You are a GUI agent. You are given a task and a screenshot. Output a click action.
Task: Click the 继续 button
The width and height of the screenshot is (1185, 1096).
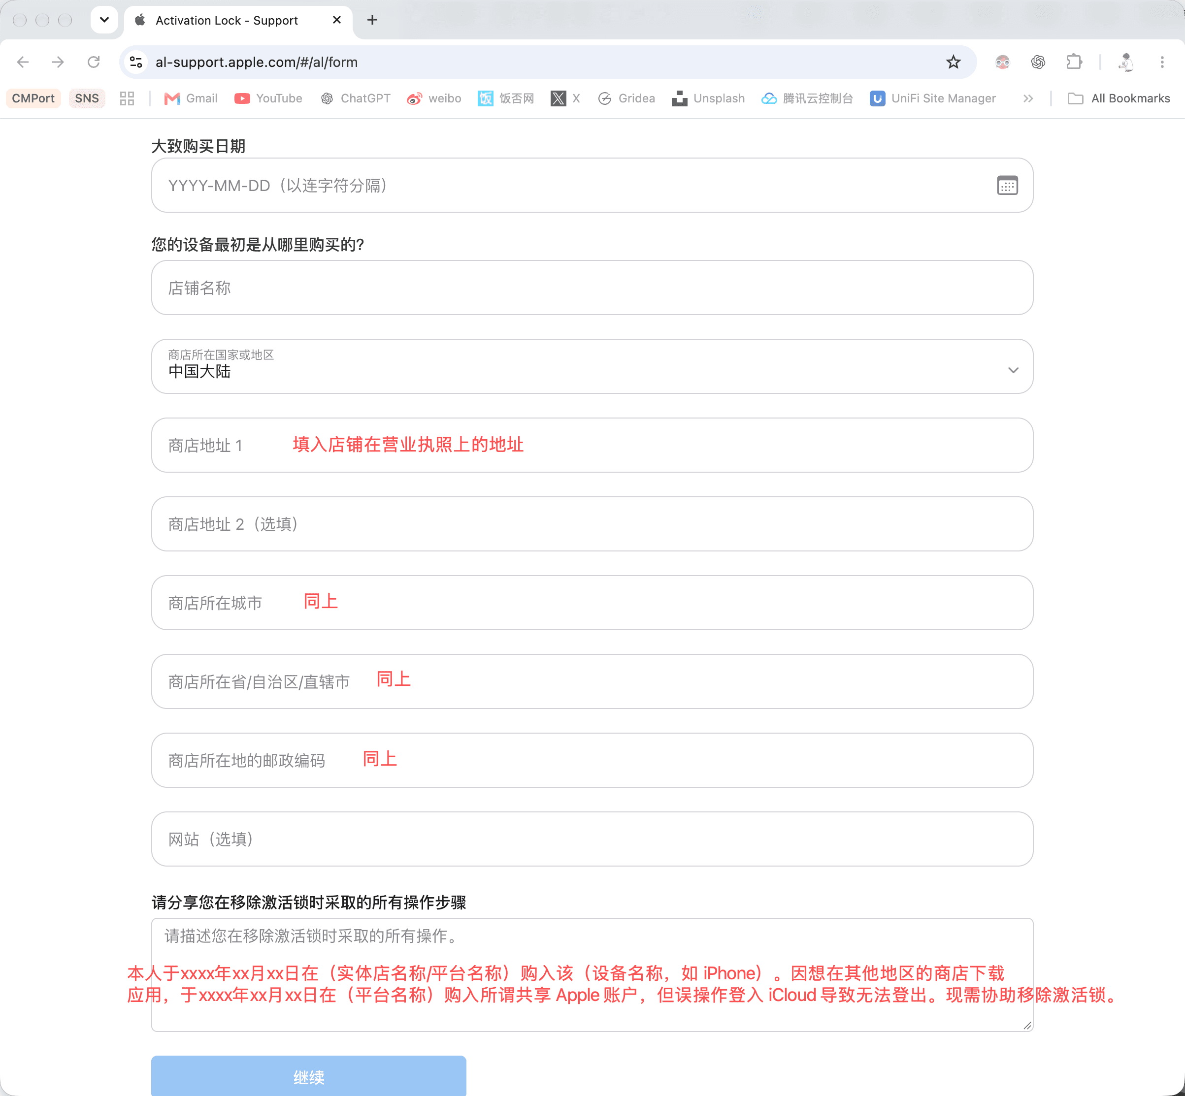[x=308, y=1075]
